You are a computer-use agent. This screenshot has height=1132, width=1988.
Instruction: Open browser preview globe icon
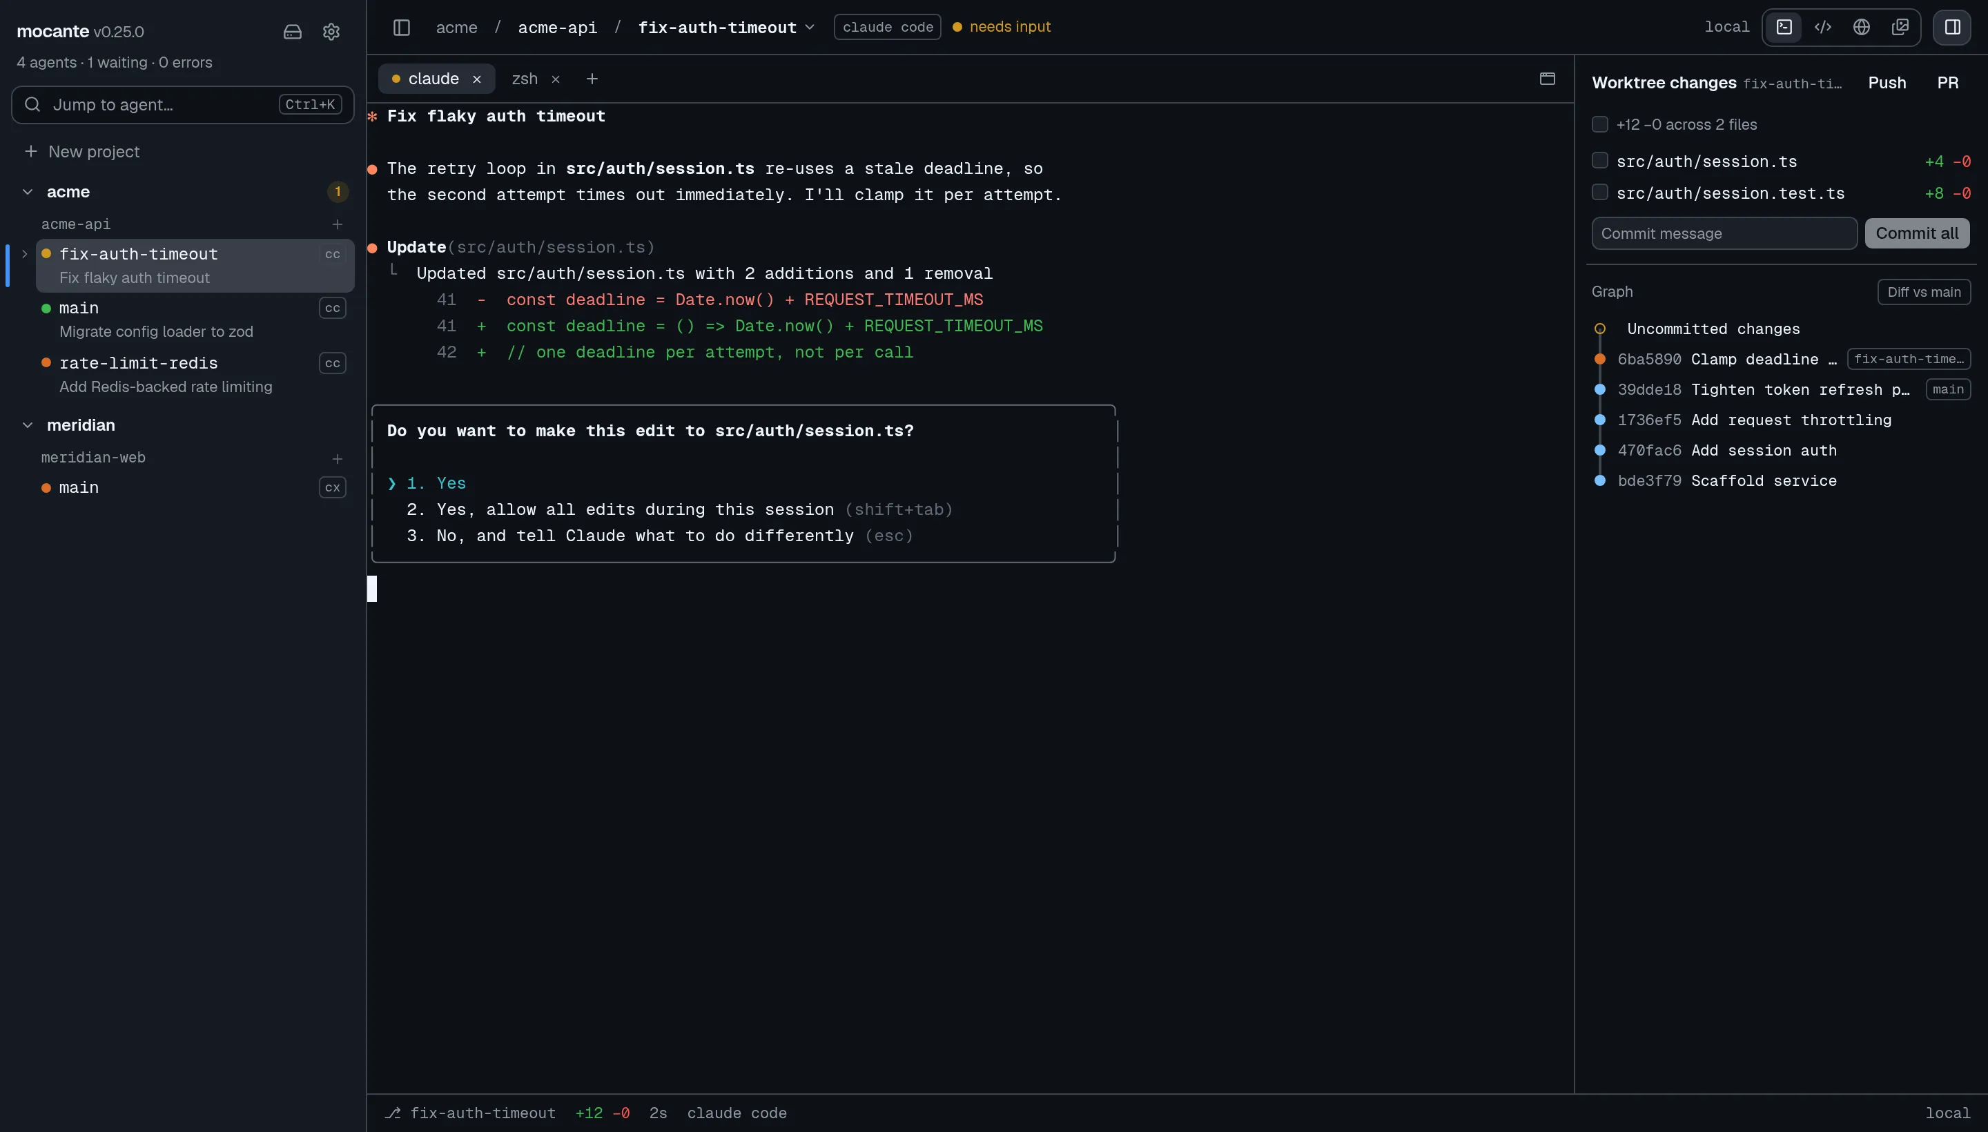pos(1861,27)
